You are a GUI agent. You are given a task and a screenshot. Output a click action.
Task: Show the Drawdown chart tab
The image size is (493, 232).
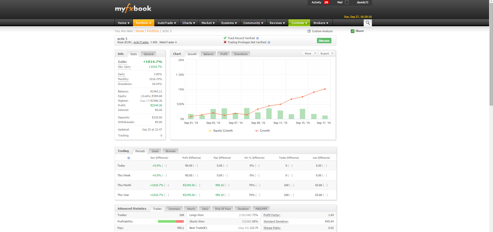241,54
